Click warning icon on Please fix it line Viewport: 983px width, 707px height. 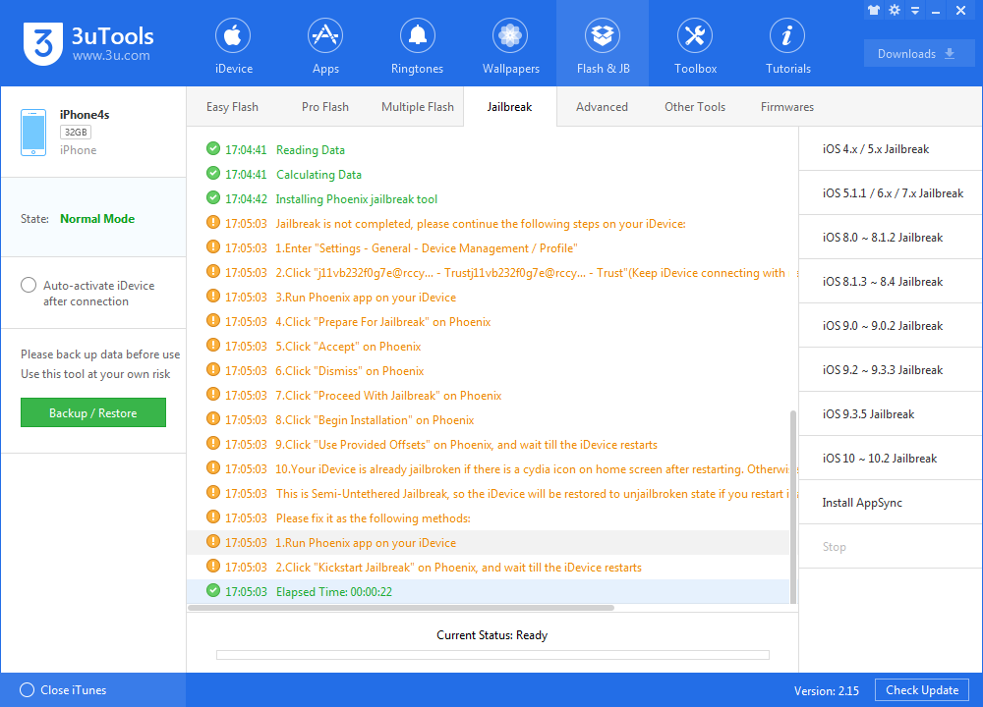click(x=213, y=517)
